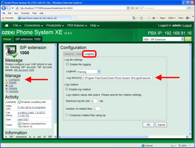Toggle the Enable log rotation checkbox
This screenshot has height=148, width=195.
pos(67,89)
